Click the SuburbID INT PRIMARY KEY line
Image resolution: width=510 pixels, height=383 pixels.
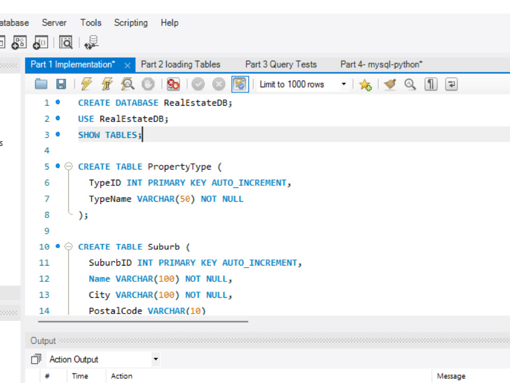click(x=195, y=263)
